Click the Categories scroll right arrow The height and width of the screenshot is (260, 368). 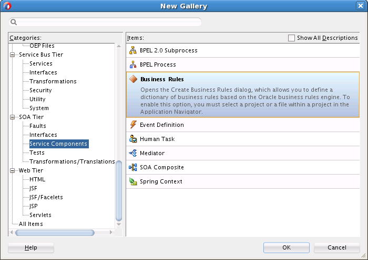111,233
